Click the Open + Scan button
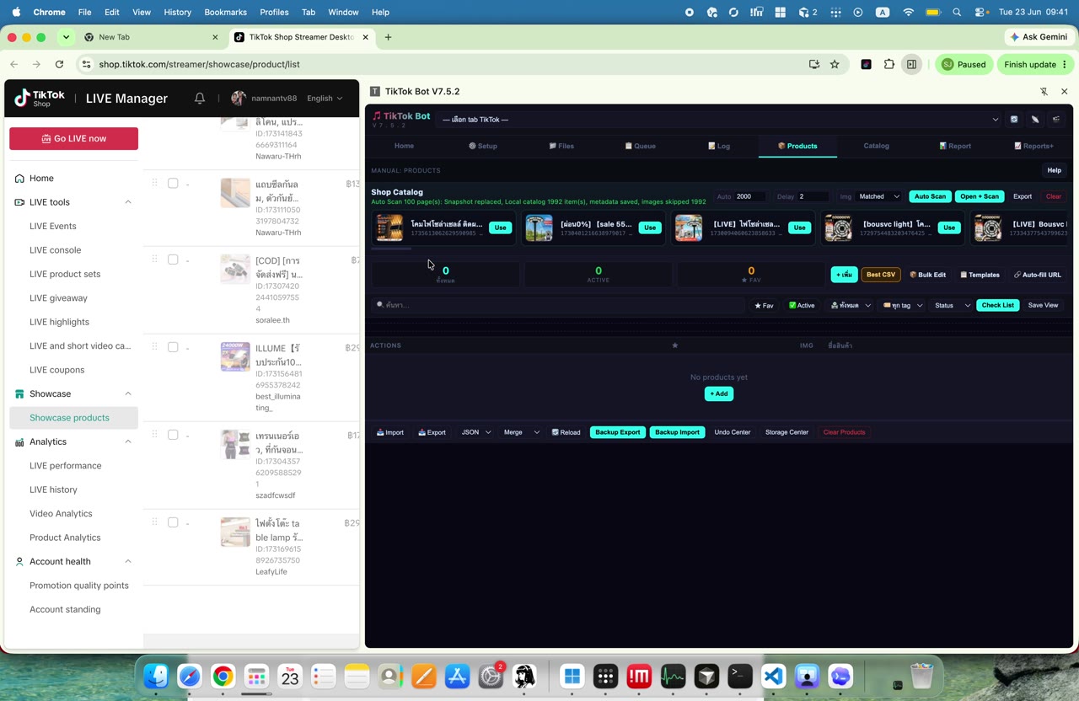The height and width of the screenshot is (701, 1079). tap(980, 196)
